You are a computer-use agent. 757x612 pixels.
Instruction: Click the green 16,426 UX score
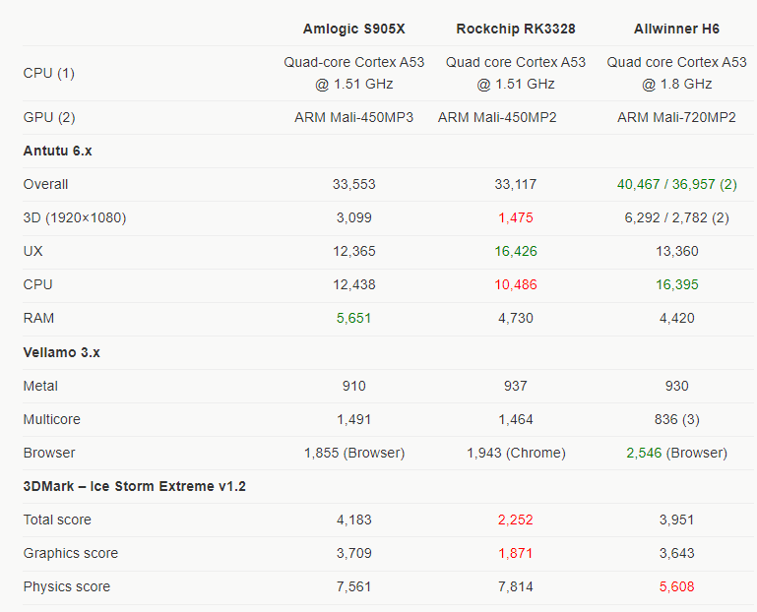(x=516, y=251)
